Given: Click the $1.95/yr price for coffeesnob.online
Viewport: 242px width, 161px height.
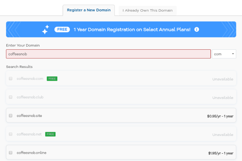Looking at the screenshot, I should (220, 153).
